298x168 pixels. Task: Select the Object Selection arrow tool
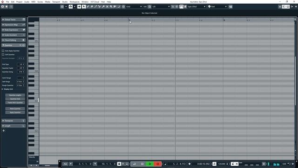coord(84,7)
